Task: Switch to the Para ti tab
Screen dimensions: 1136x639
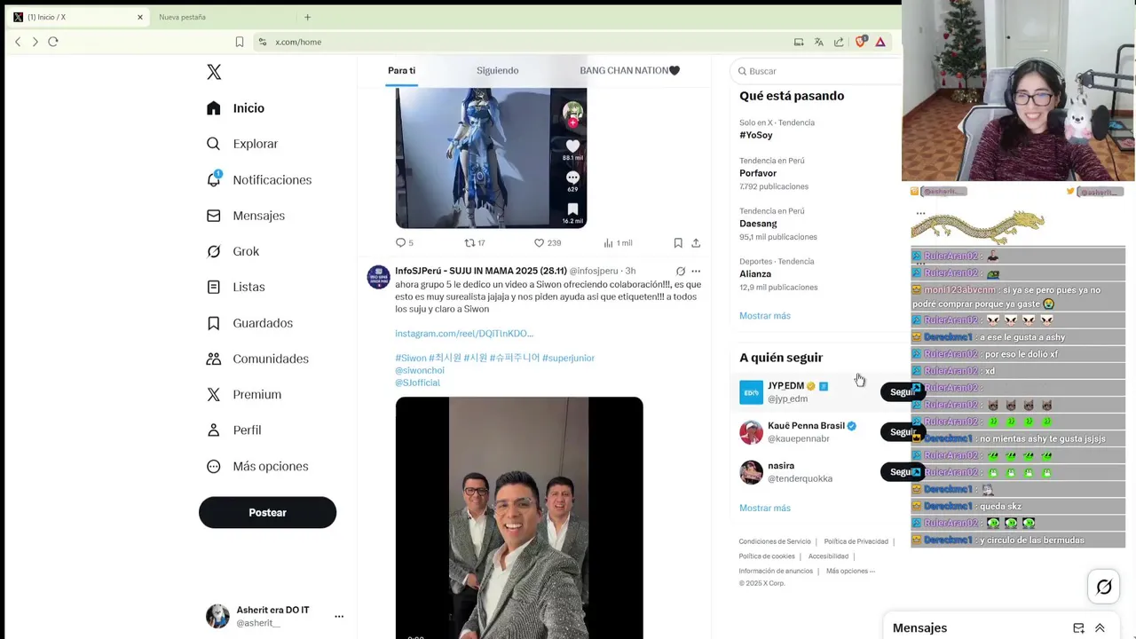Action: pyautogui.click(x=401, y=70)
